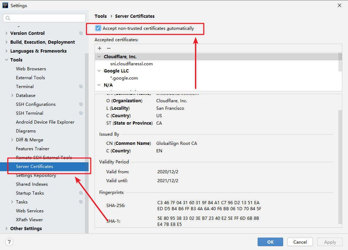
Task: Collapse the N/A certificate group
Action: click(99, 85)
